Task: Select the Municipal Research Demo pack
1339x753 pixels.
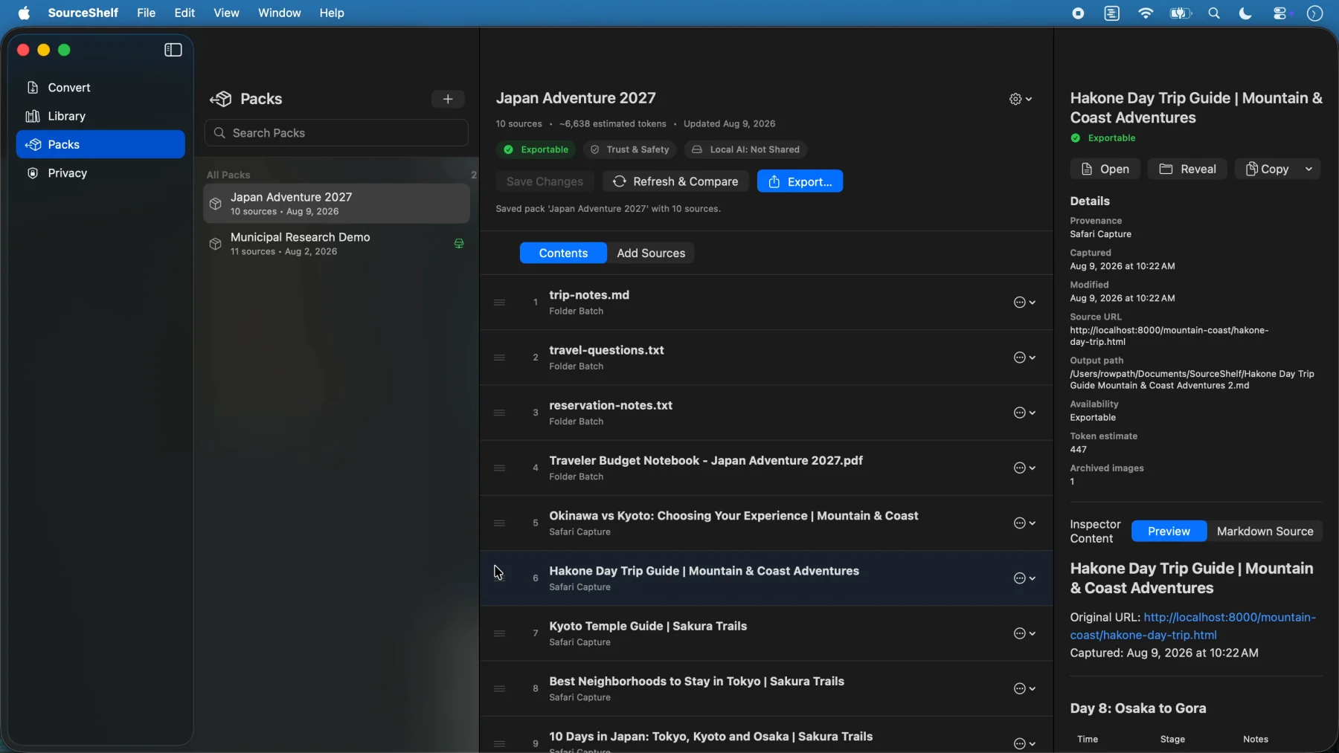Action: pos(336,244)
